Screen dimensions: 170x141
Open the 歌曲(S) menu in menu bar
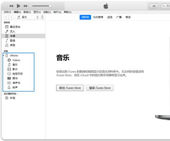click(27, 12)
